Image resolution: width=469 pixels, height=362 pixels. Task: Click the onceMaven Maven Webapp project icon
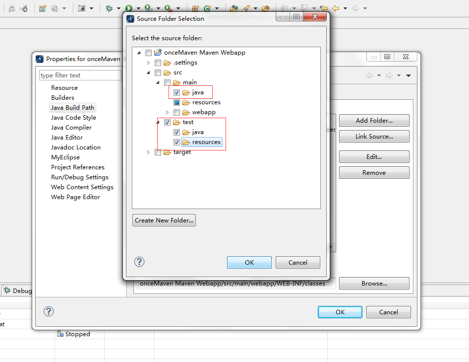(x=158, y=53)
